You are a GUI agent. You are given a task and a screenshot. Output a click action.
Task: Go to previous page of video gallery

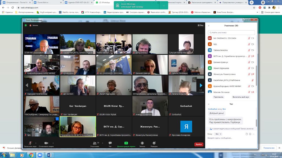27,86
